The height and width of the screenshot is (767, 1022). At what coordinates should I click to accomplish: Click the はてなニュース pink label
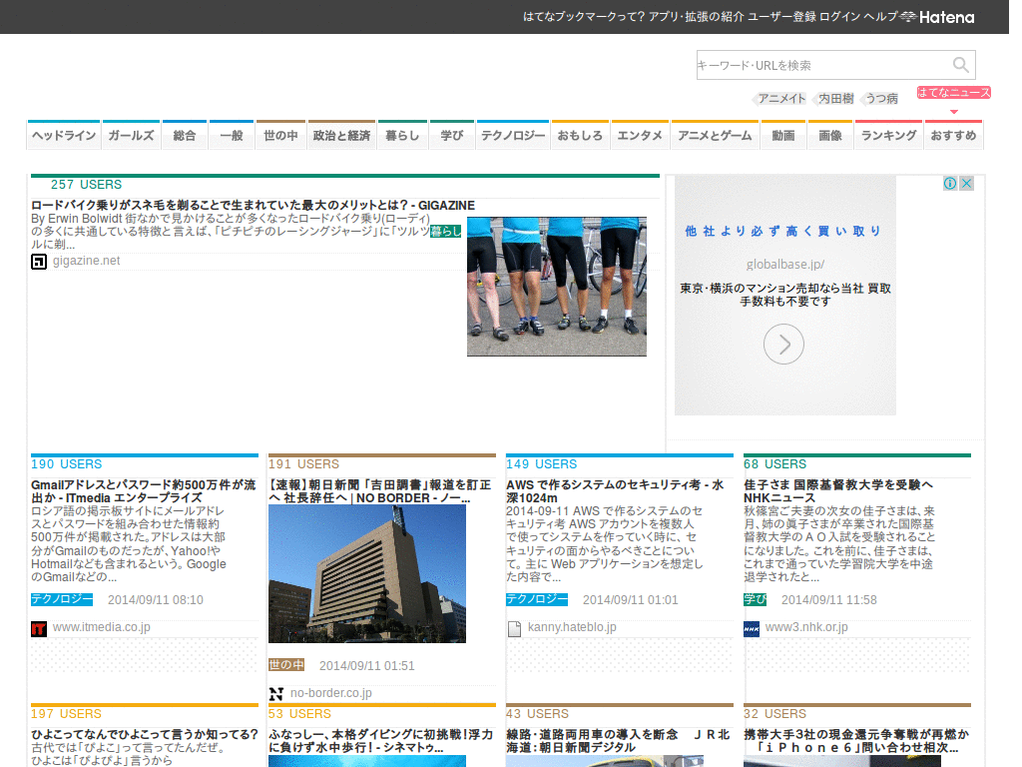tap(953, 93)
